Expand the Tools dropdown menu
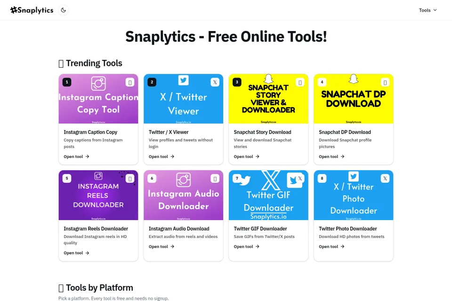Screen dimensions: 452x301 pyautogui.click(x=428, y=10)
